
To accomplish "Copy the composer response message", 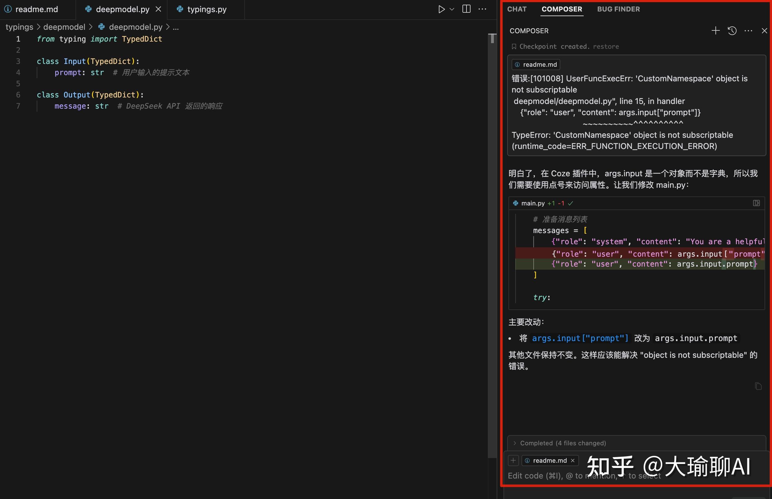I will [x=758, y=386].
